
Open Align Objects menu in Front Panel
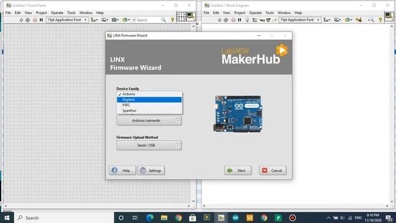pyautogui.click(x=94, y=20)
